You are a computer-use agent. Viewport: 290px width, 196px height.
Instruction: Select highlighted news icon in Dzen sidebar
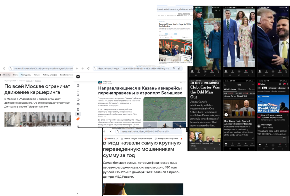[x=78, y=114]
